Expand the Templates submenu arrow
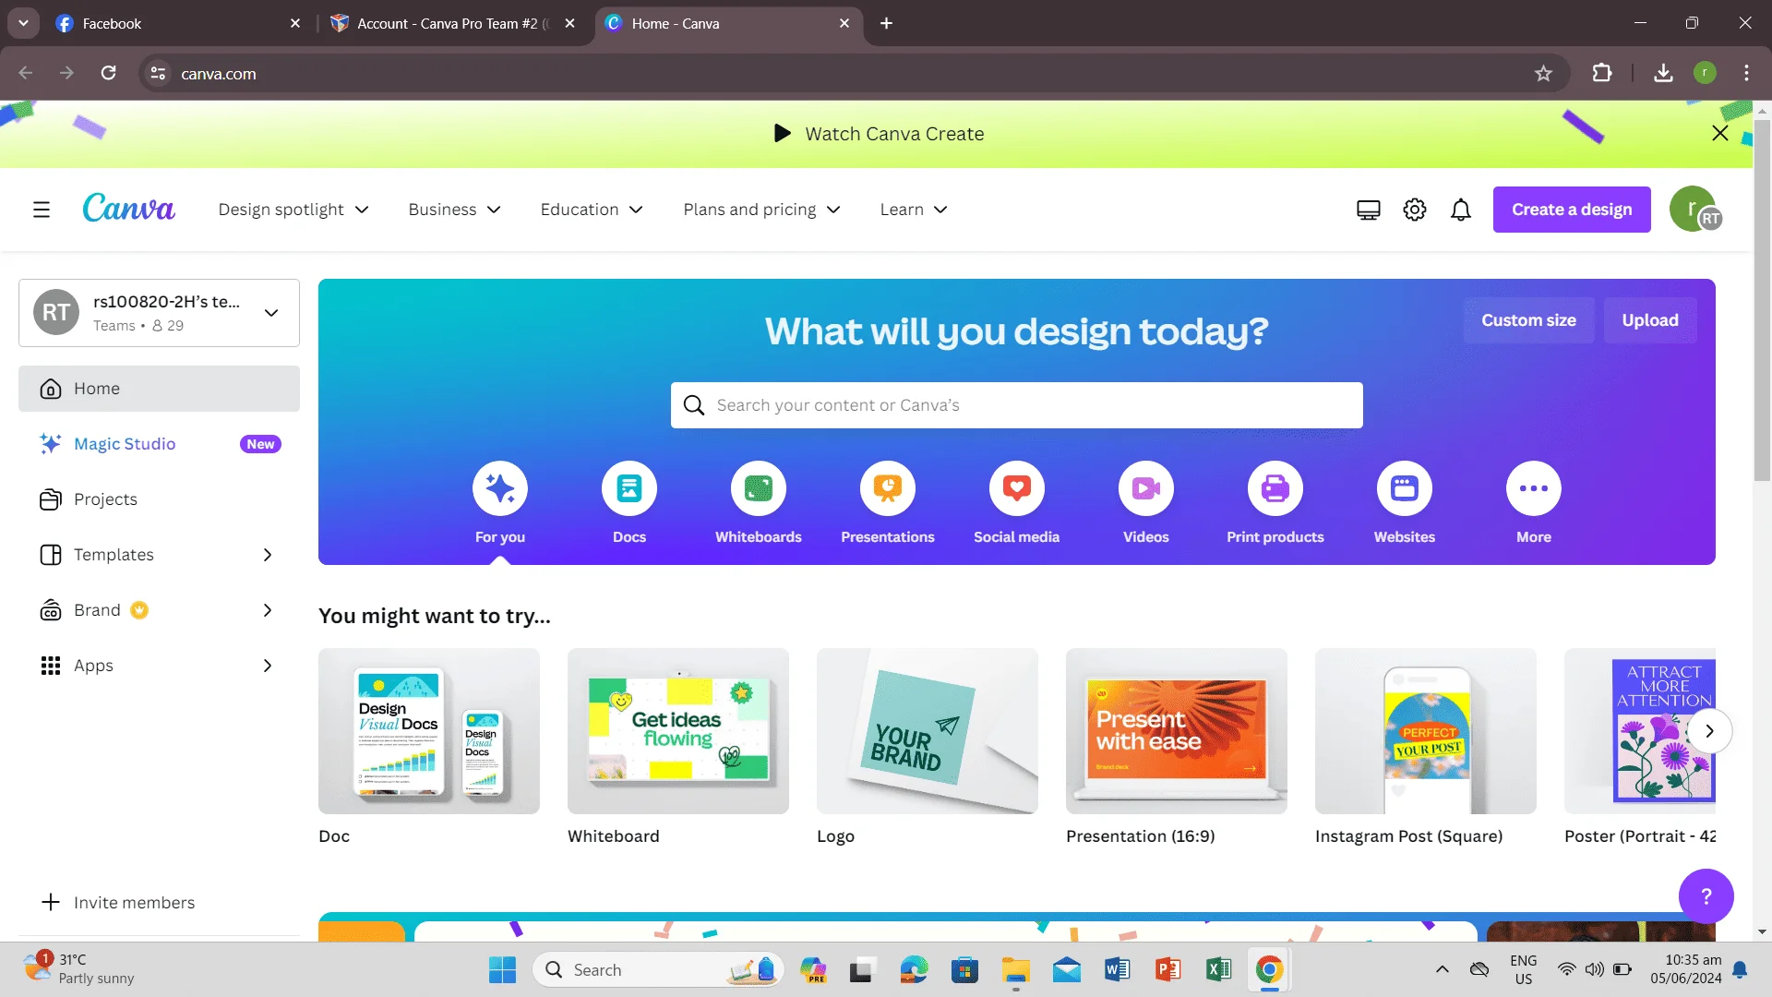 (x=268, y=555)
